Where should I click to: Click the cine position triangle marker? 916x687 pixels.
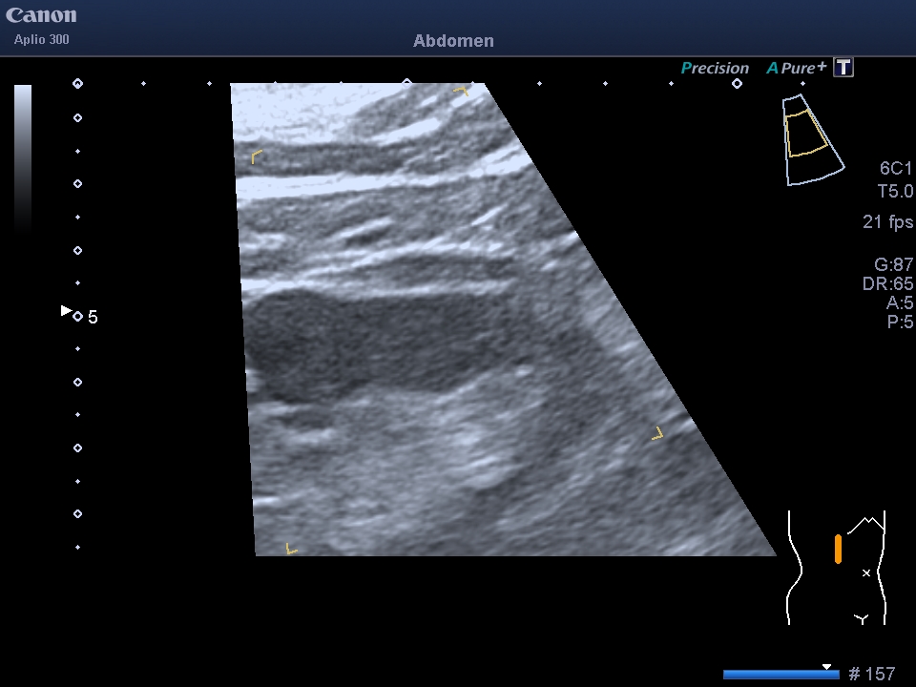coord(826,667)
